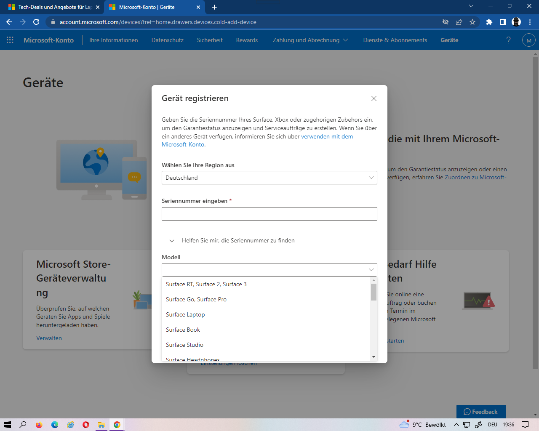Focus the Seriennummer eingeben text field
Screen dimensions: 539x431
coord(269,214)
